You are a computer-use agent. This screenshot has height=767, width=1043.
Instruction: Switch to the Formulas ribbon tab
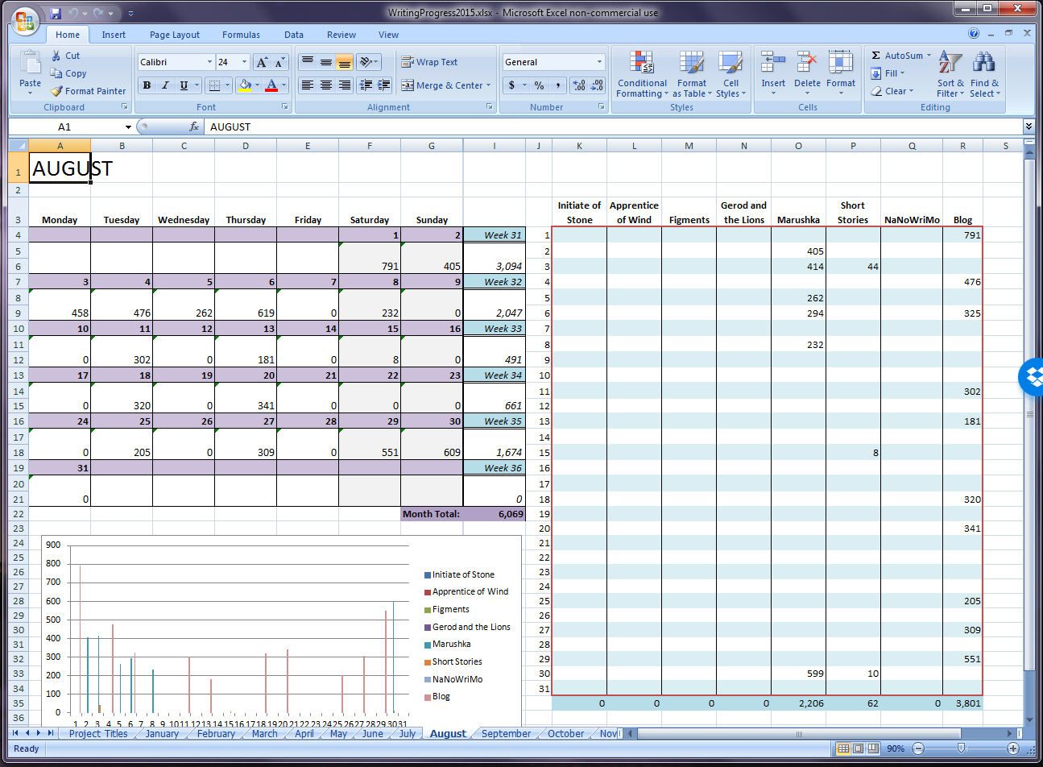tap(241, 35)
